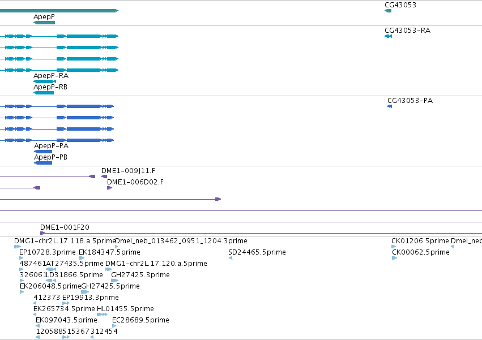Click the EP10728.3prime label
482x340 pixels.
(x=48, y=252)
